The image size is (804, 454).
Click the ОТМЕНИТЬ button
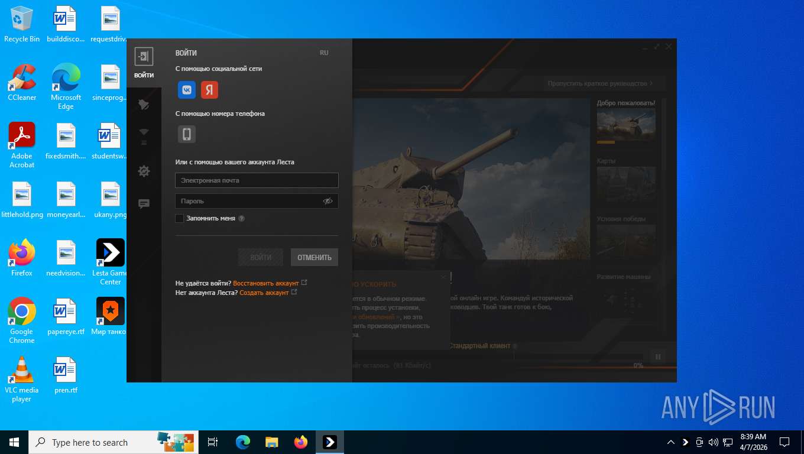(315, 257)
